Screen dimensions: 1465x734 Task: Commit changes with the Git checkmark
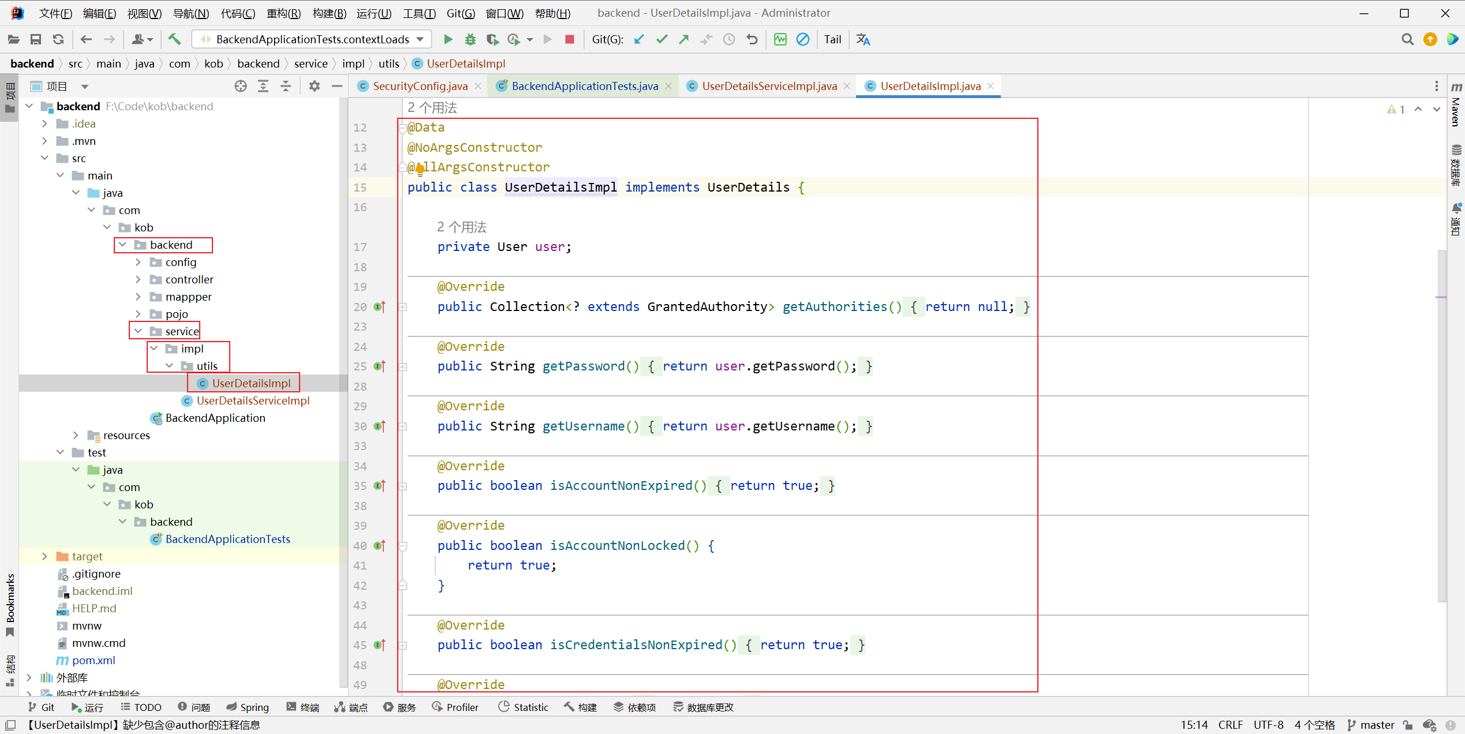(662, 39)
